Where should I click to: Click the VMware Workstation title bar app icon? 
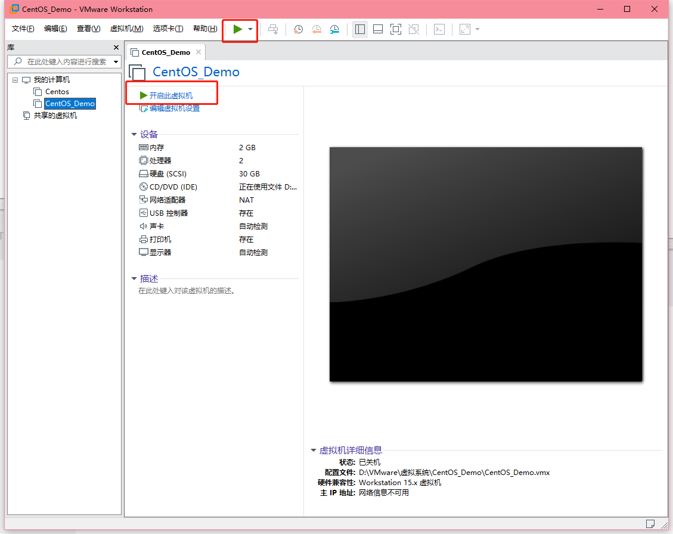[x=14, y=9]
